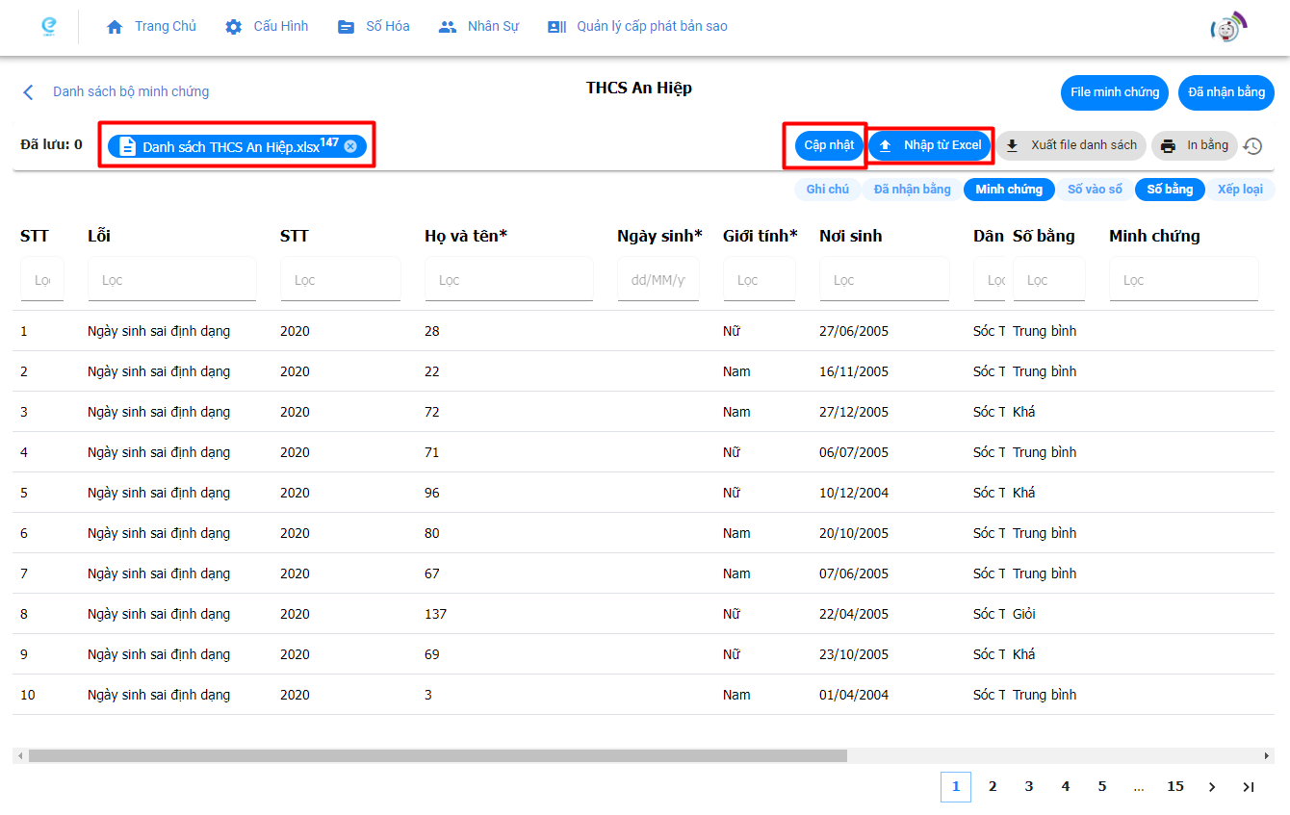Image resolution: width=1290 pixels, height=815 pixels.
Task: Click the Excel file document icon
Action: (x=127, y=146)
